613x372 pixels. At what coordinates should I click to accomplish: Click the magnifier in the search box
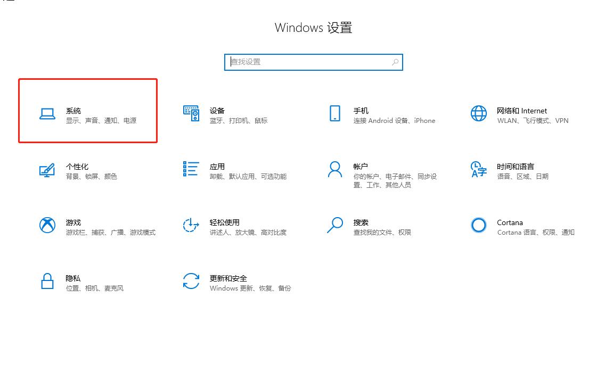(x=395, y=62)
